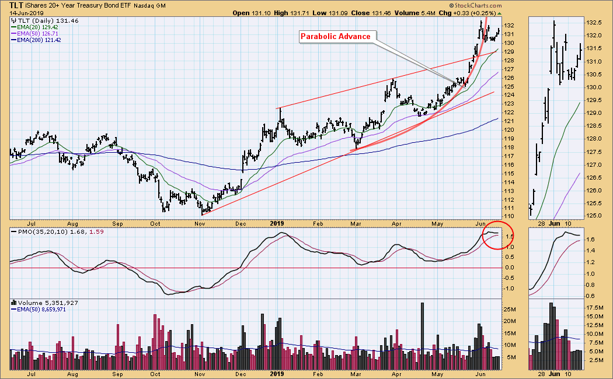The image size is (613, 379).
Task: Click the bold TLT ticker symbol in the header
Action: 16,5
